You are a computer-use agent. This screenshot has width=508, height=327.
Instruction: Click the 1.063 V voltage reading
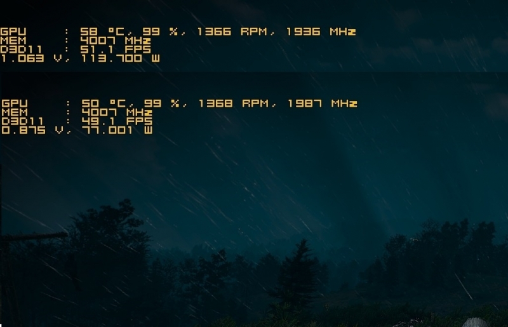click(30, 58)
